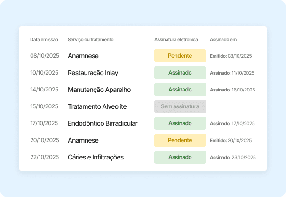Open Assinado badge for Cáries e Infiltrações
The image size is (286, 197).
pos(180,157)
